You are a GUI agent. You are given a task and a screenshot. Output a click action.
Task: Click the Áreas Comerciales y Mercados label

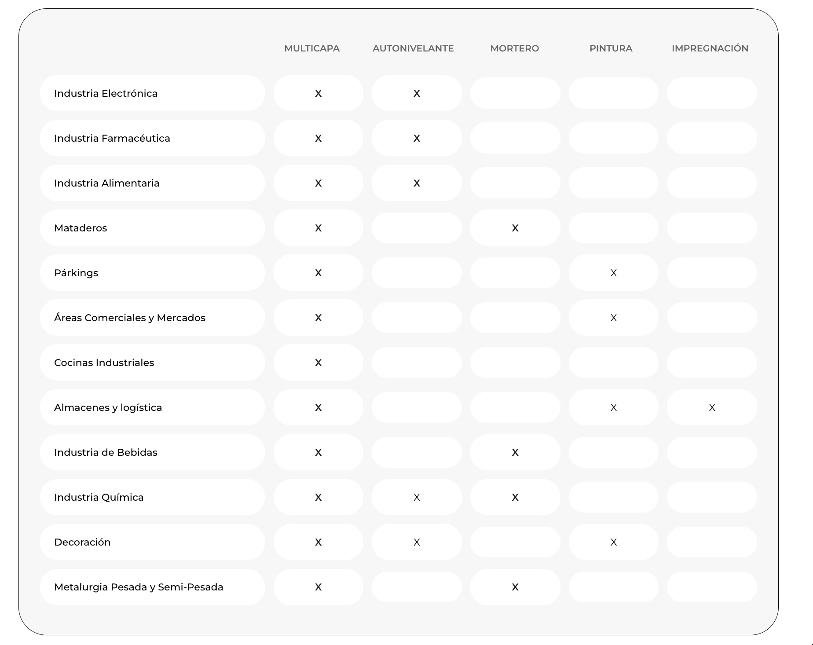129,318
